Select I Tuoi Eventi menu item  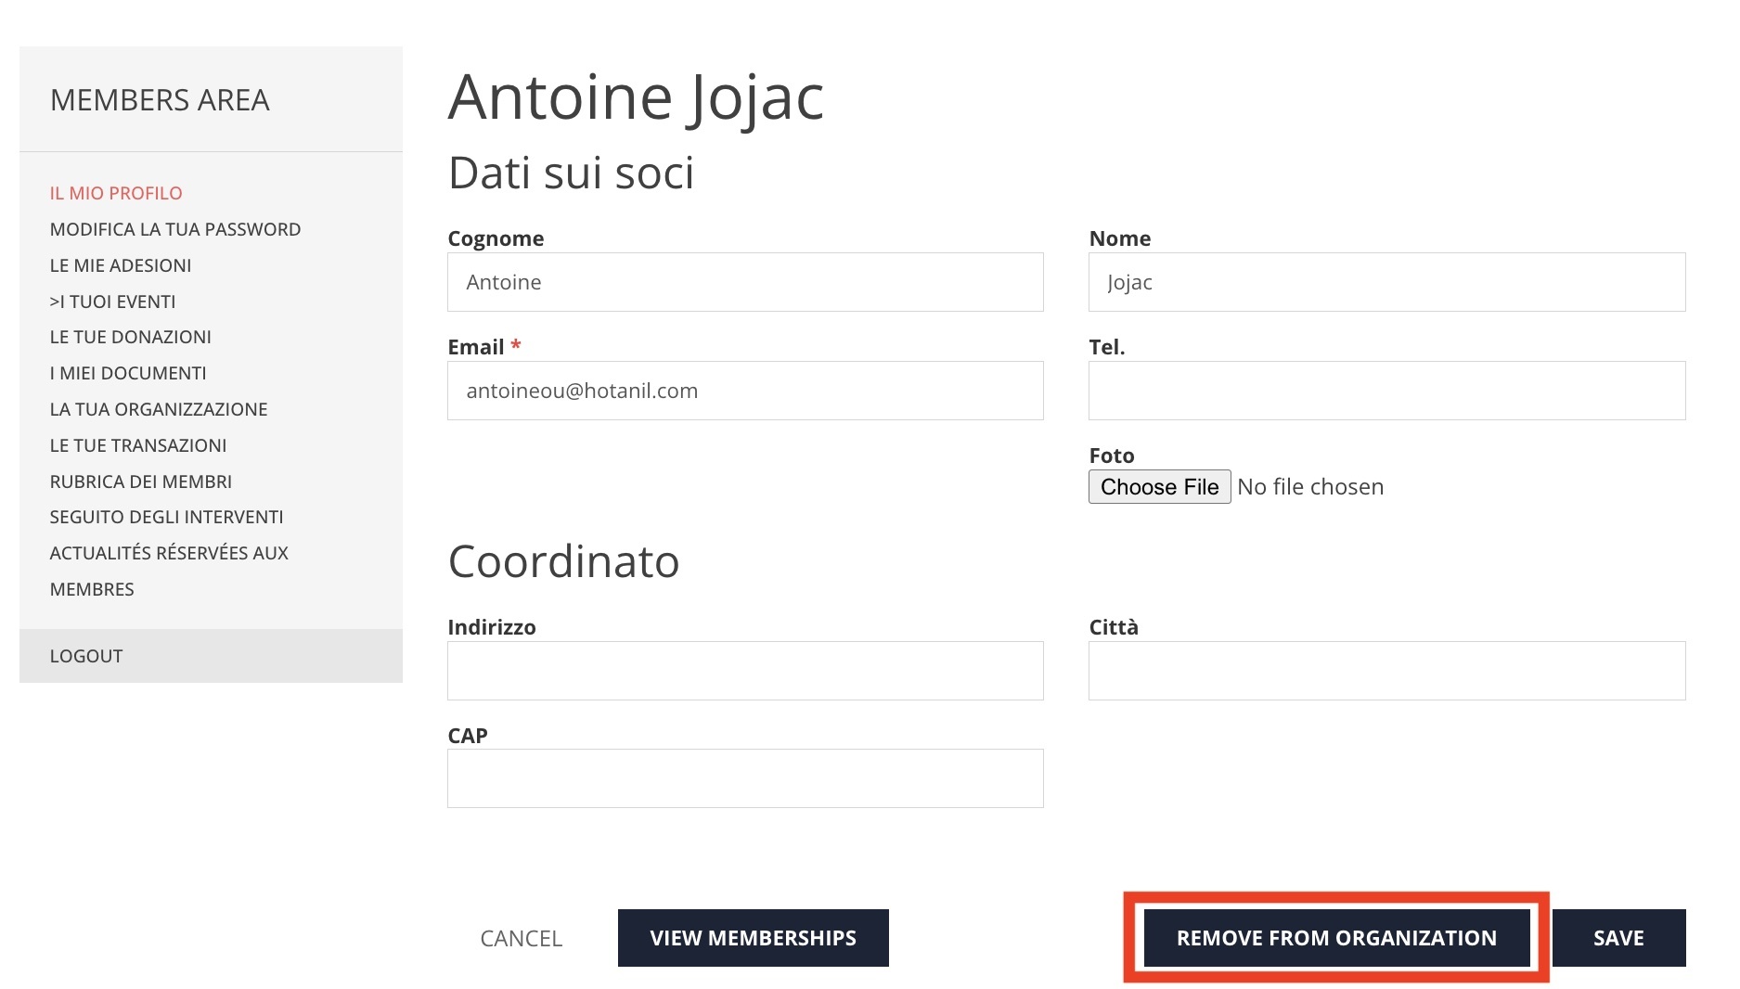point(112,302)
